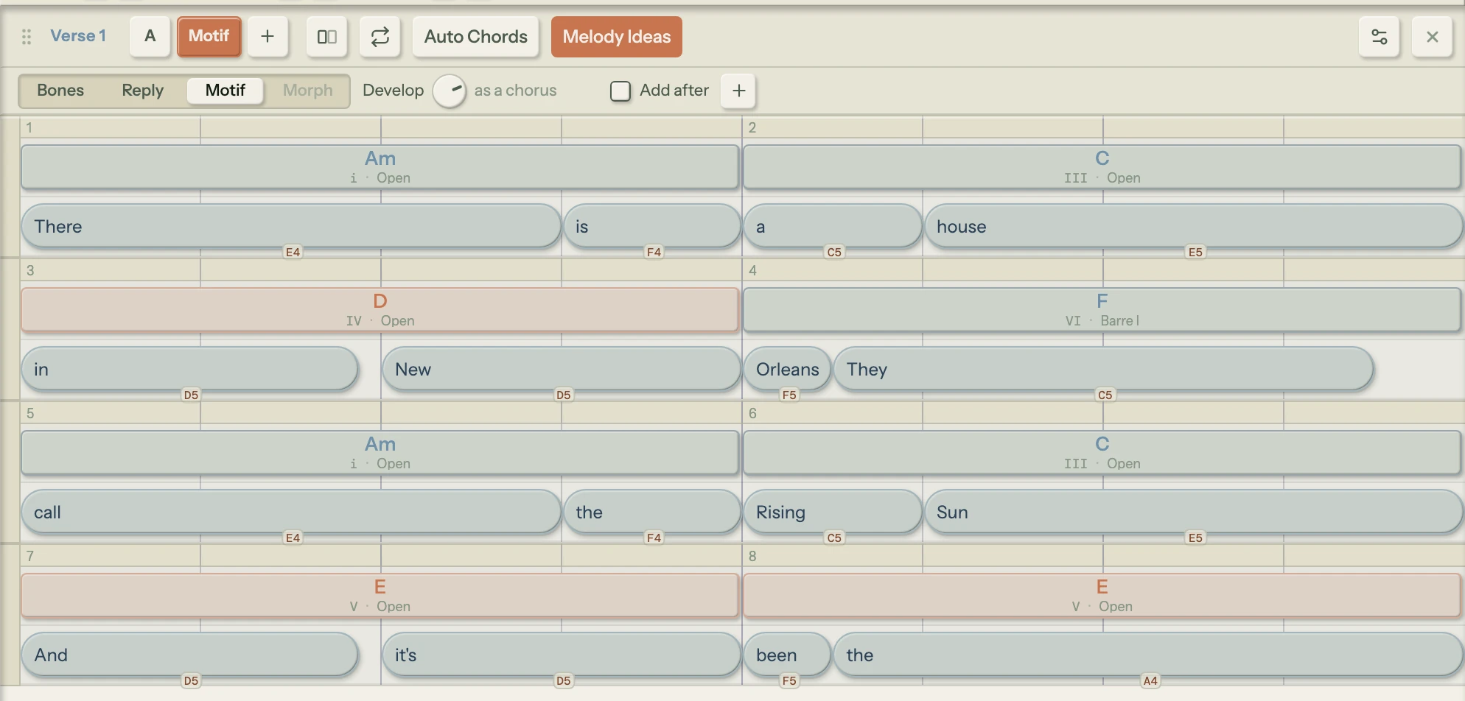Screen dimensions: 1465x701
Task: Click the lyric note 'Orleans'
Action: click(x=787, y=369)
